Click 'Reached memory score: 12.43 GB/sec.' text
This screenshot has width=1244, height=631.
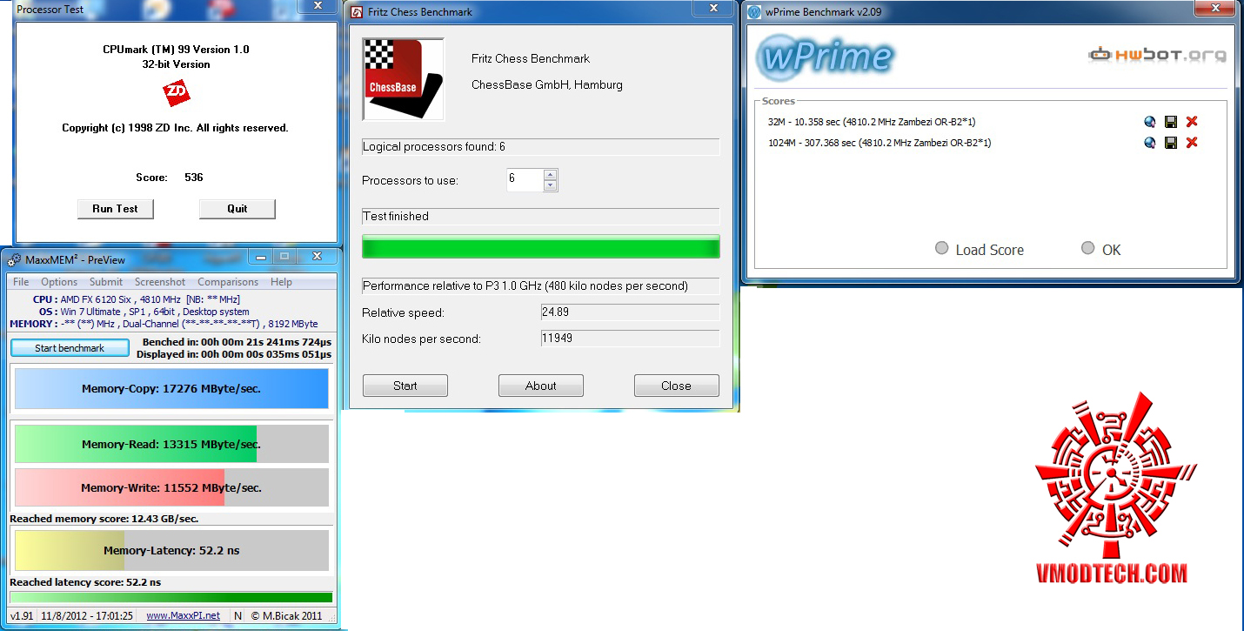click(104, 519)
